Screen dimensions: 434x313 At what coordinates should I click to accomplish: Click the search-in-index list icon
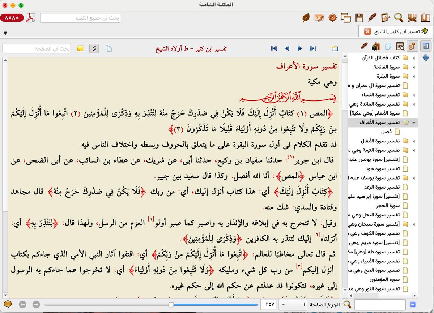pos(400,47)
